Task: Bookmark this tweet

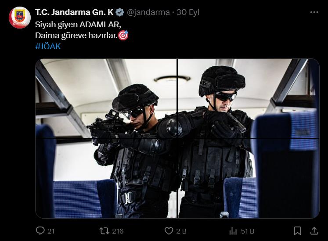Action: (297, 231)
